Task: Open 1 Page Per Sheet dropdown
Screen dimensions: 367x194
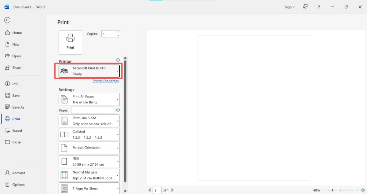Action: (x=89, y=188)
